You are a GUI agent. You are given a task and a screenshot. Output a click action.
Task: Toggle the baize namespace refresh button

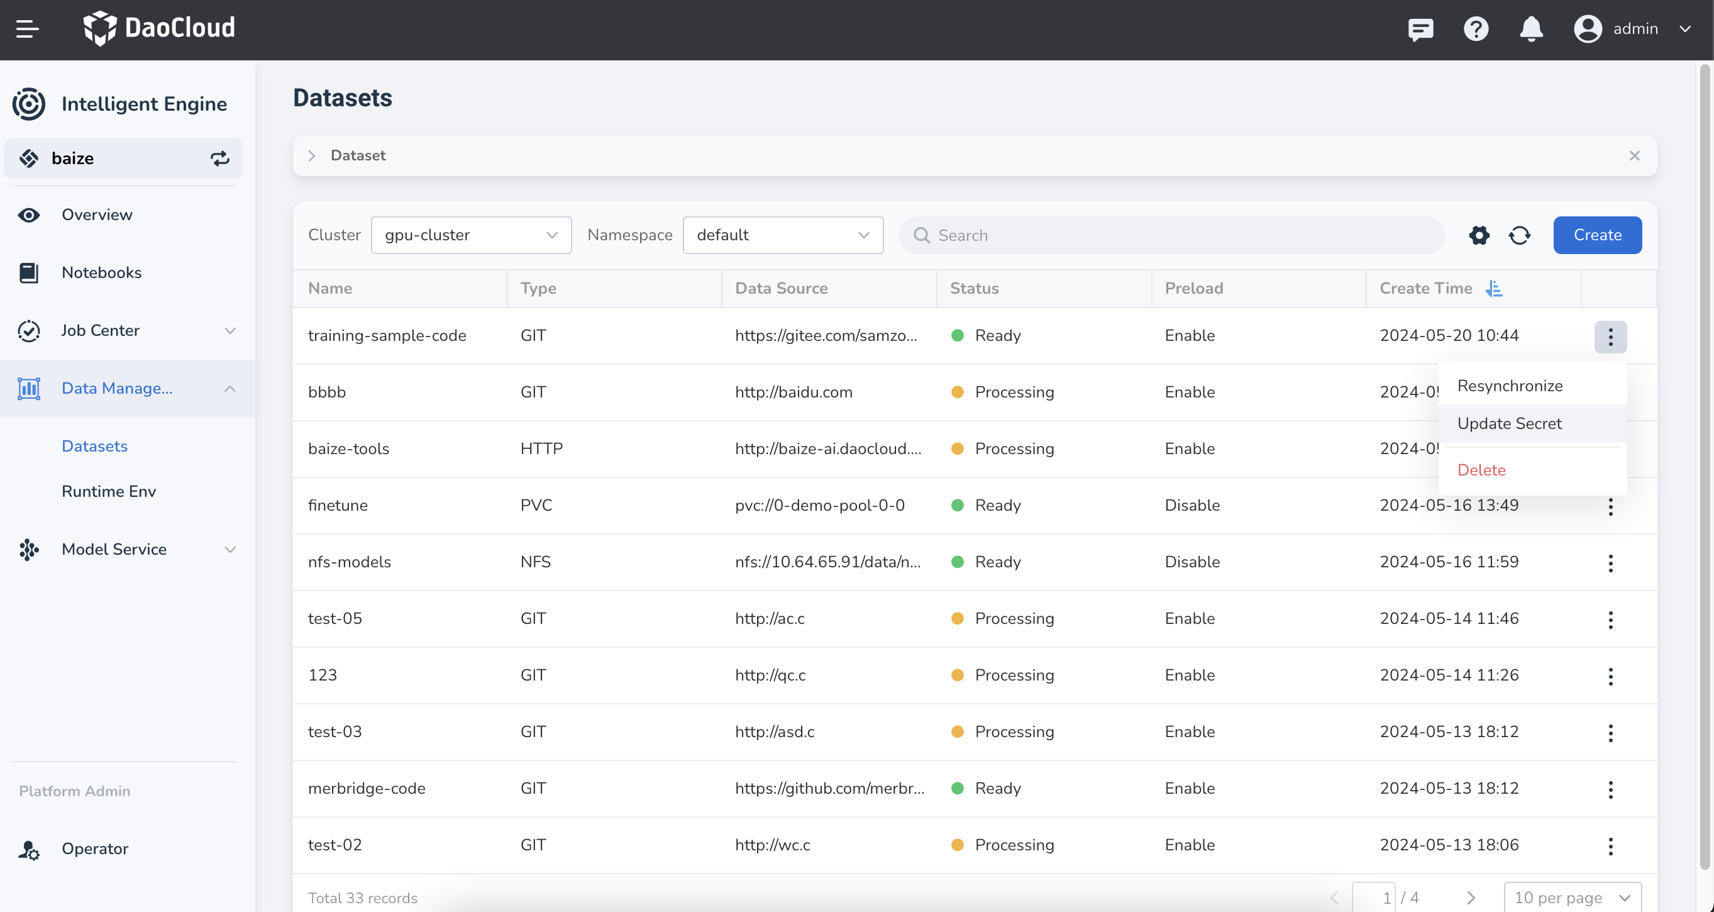(x=220, y=158)
